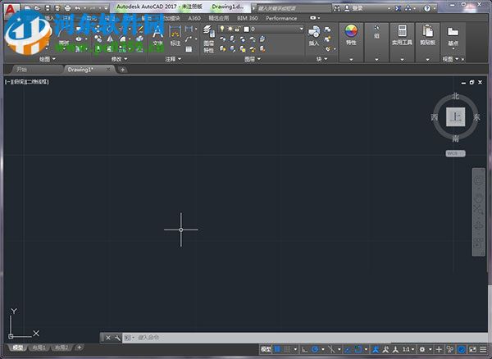The image size is (492, 359).
Task: Toggle ortho mode in status bar
Action: point(303,350)
